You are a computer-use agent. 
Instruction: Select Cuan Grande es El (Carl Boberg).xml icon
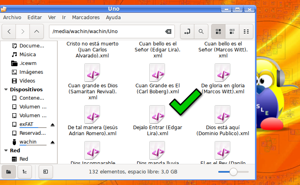157,73
